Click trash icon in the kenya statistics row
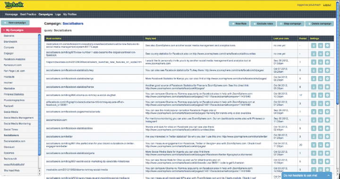The image size is (340, 179). 314,78
